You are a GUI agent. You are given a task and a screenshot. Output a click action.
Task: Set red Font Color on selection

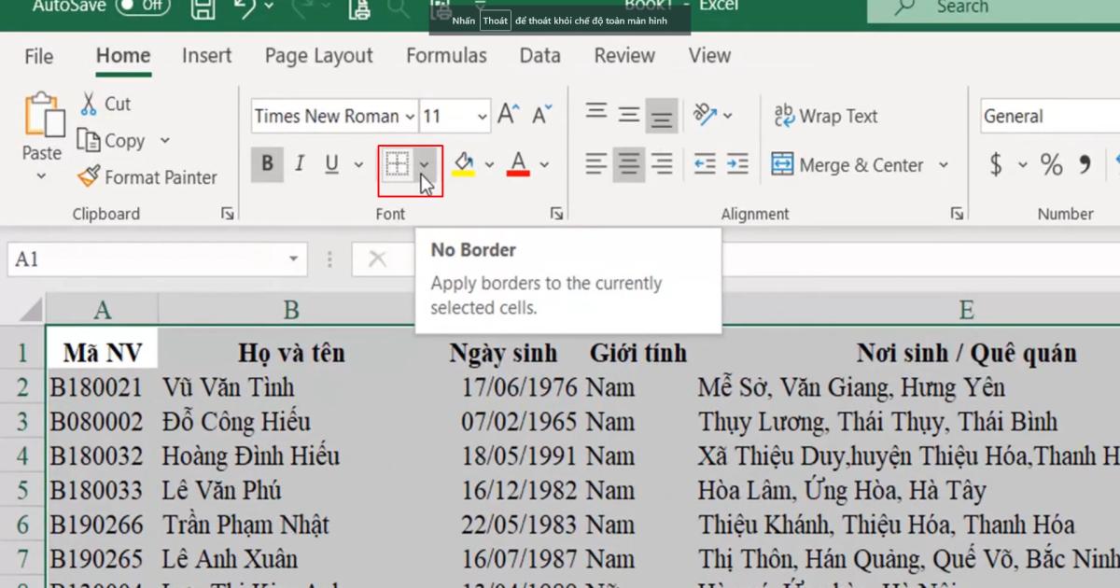pyautogui.click(x=520, y=164)
